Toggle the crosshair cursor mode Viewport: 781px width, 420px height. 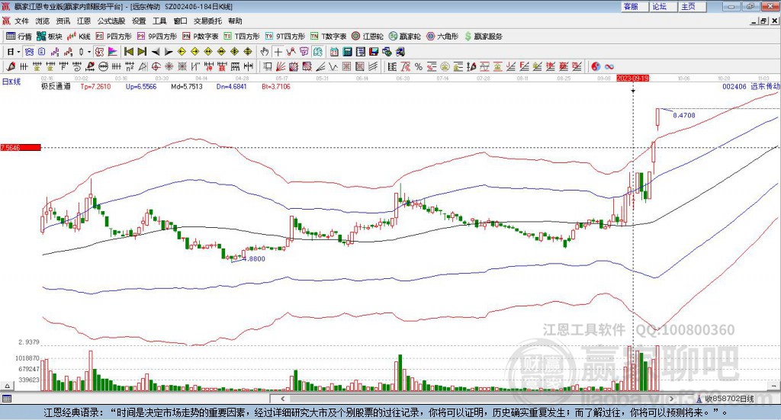(x=278, y=52)
